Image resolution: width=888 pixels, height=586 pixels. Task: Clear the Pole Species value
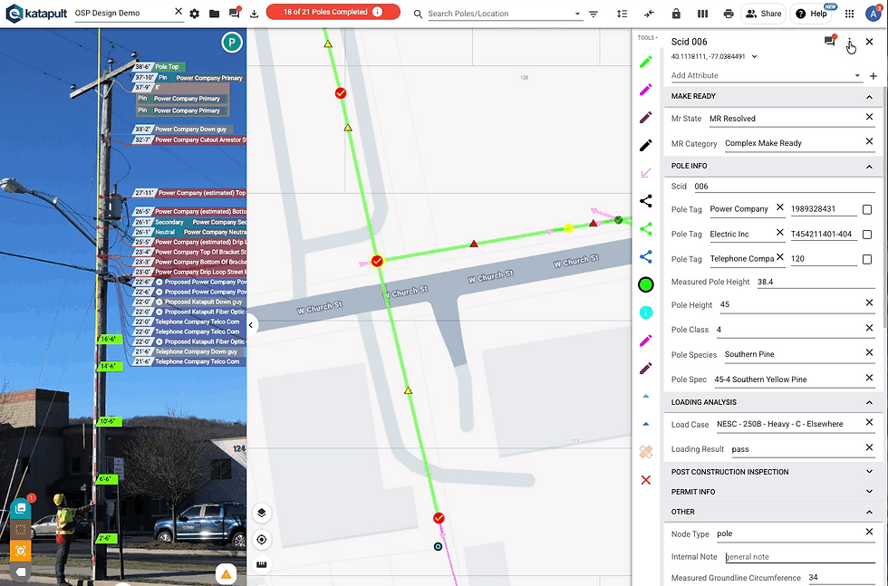869,352
